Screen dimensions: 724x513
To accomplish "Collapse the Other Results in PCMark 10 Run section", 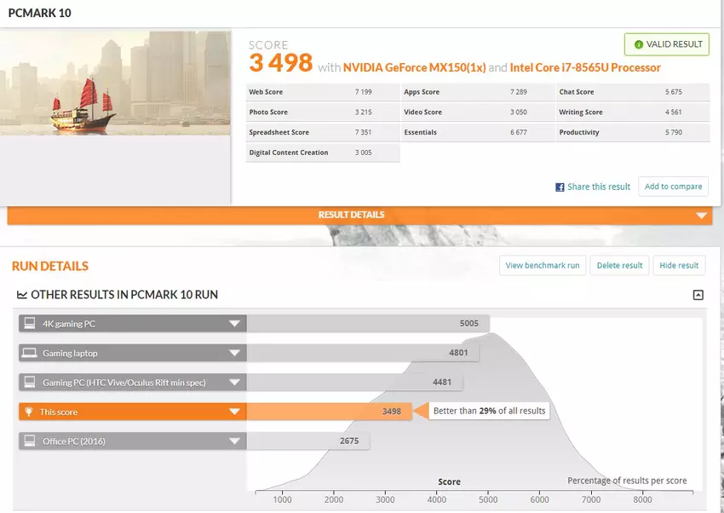I will 698,295.
